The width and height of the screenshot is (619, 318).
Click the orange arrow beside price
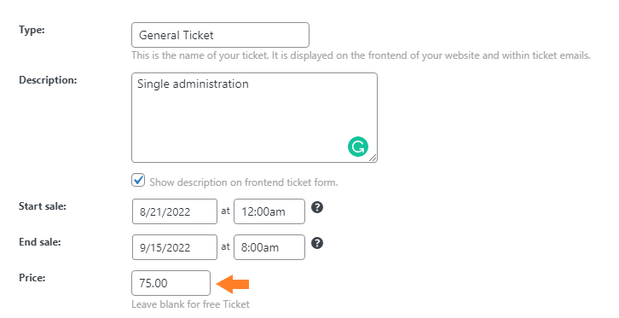click(233, 284)
